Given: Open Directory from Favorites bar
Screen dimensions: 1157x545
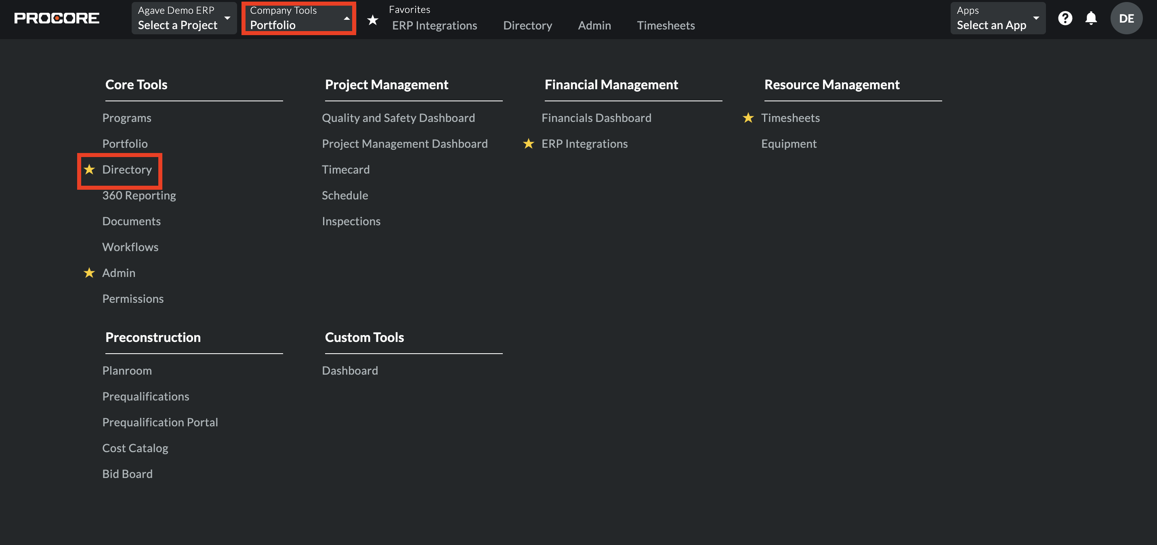Looking at the screenshot, I should (x=527, y=25).
